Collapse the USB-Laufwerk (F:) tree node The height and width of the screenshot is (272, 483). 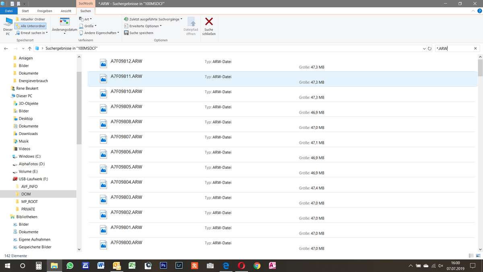point(9,179)
